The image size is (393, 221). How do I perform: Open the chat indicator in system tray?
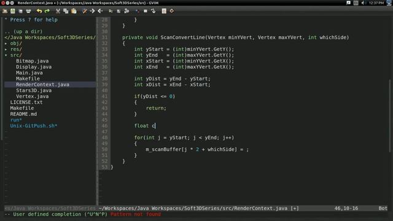point(349,2)
